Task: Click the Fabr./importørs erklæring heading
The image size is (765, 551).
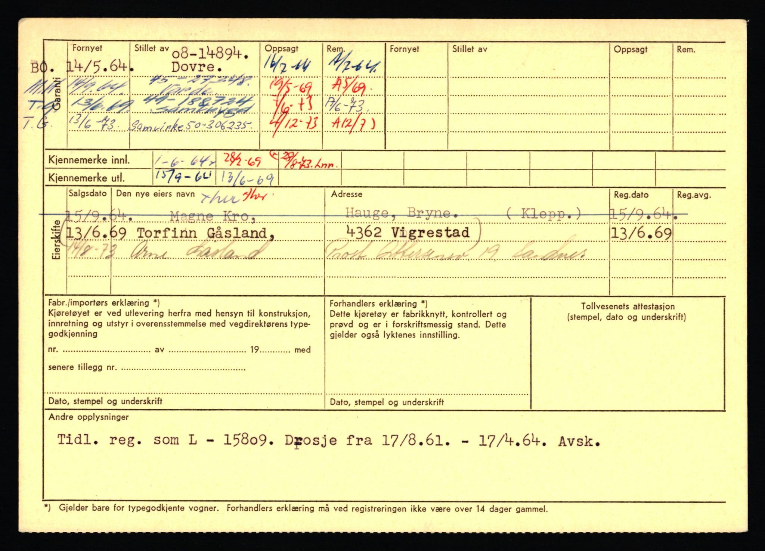Action: tap(104, 303)
